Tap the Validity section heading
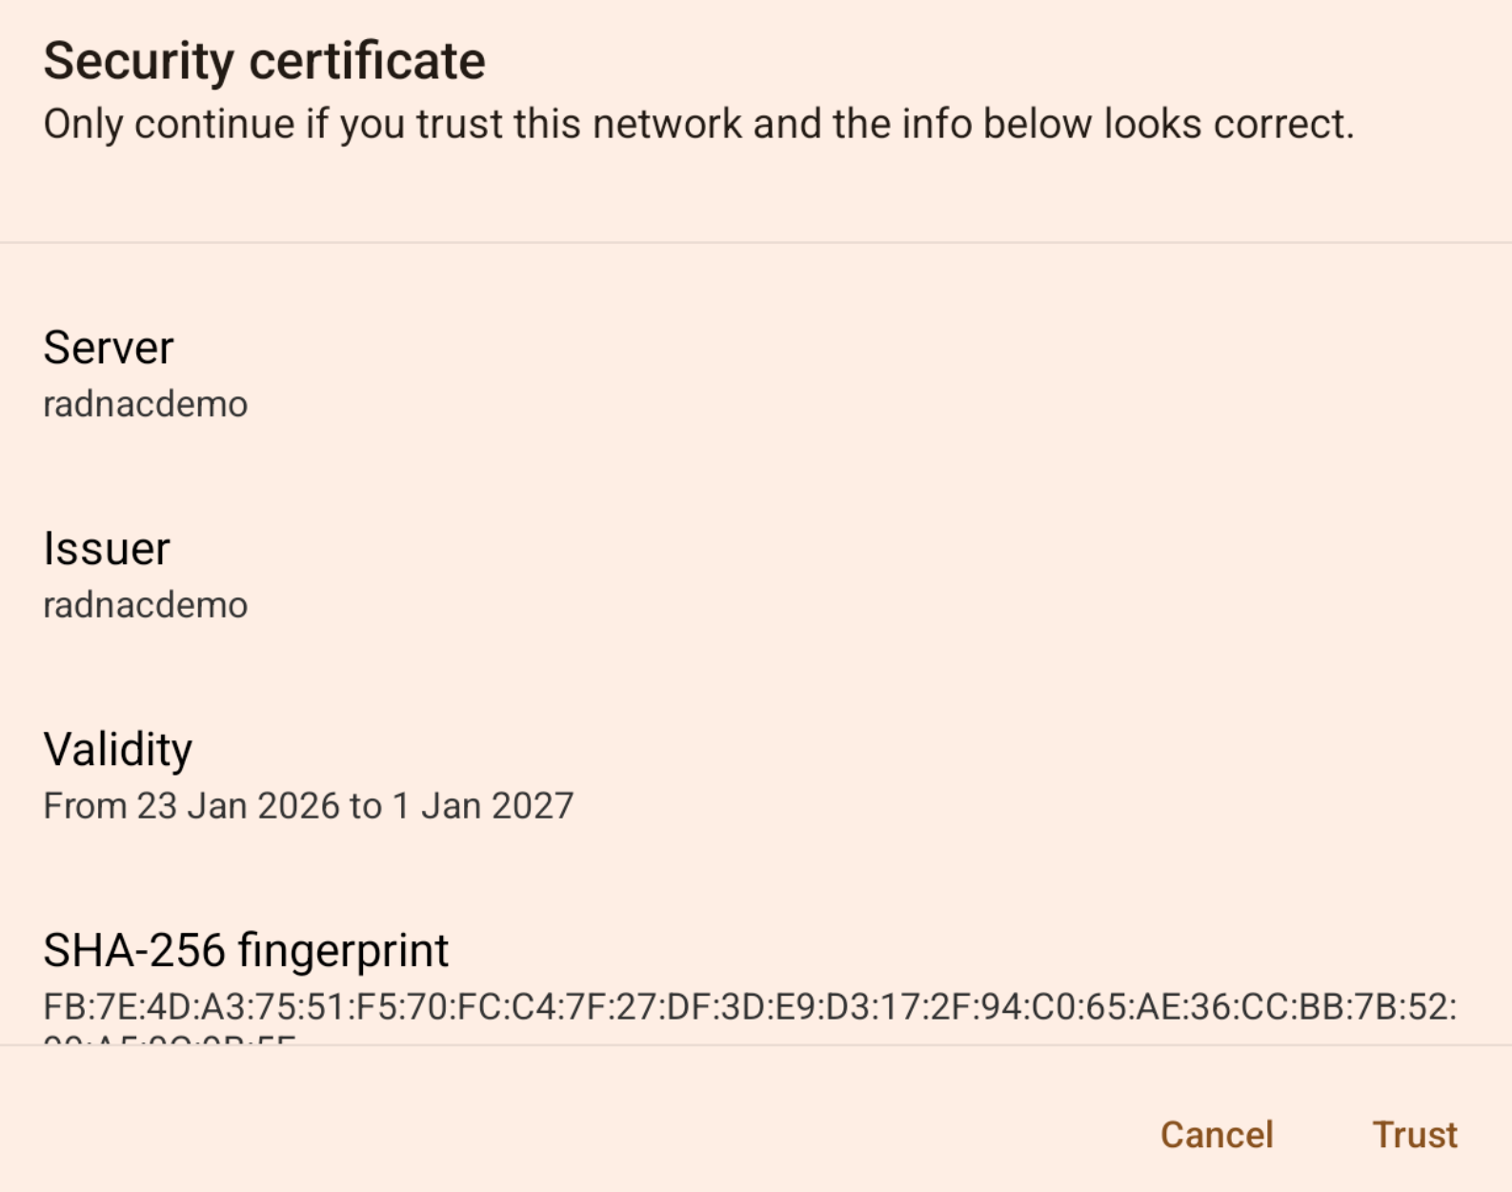The height and width of the screenshot is (1192, 1512). (x=117, y=747)
